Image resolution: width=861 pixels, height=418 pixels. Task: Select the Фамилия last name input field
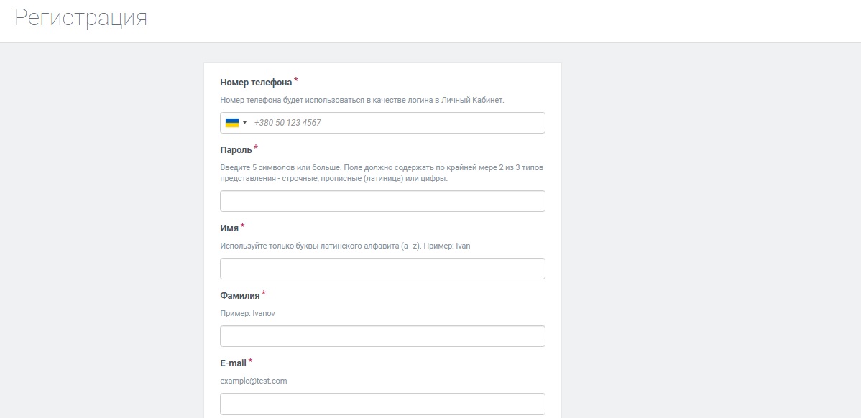click(x=383, y=336)
